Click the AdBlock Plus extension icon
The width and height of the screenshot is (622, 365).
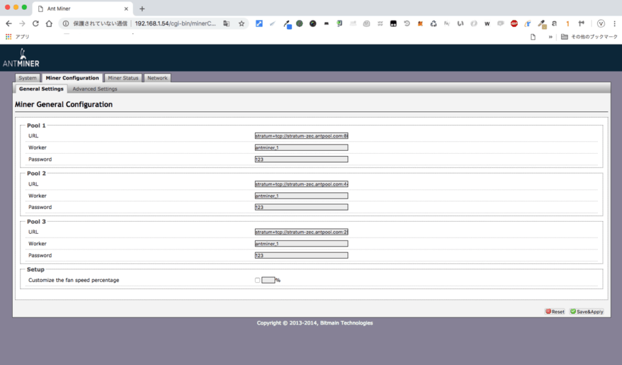click(x=514, y=24)
